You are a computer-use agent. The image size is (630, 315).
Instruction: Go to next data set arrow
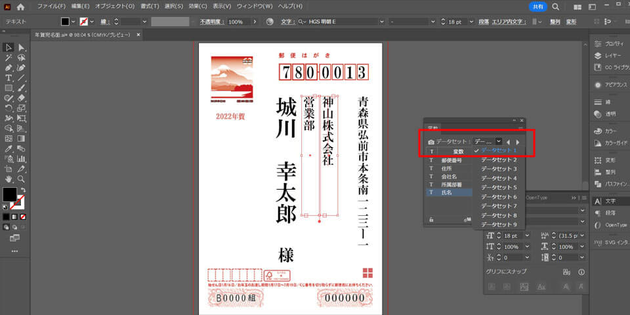(518, 142)
